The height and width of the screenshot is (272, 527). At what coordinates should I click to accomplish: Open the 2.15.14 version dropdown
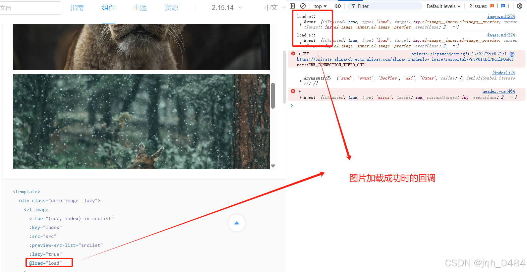[227, 8]
